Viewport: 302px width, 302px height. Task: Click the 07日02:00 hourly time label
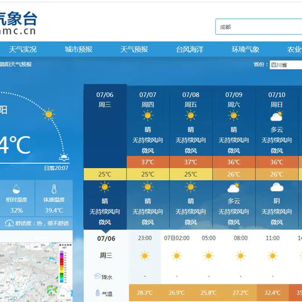(x=177, y=238)
